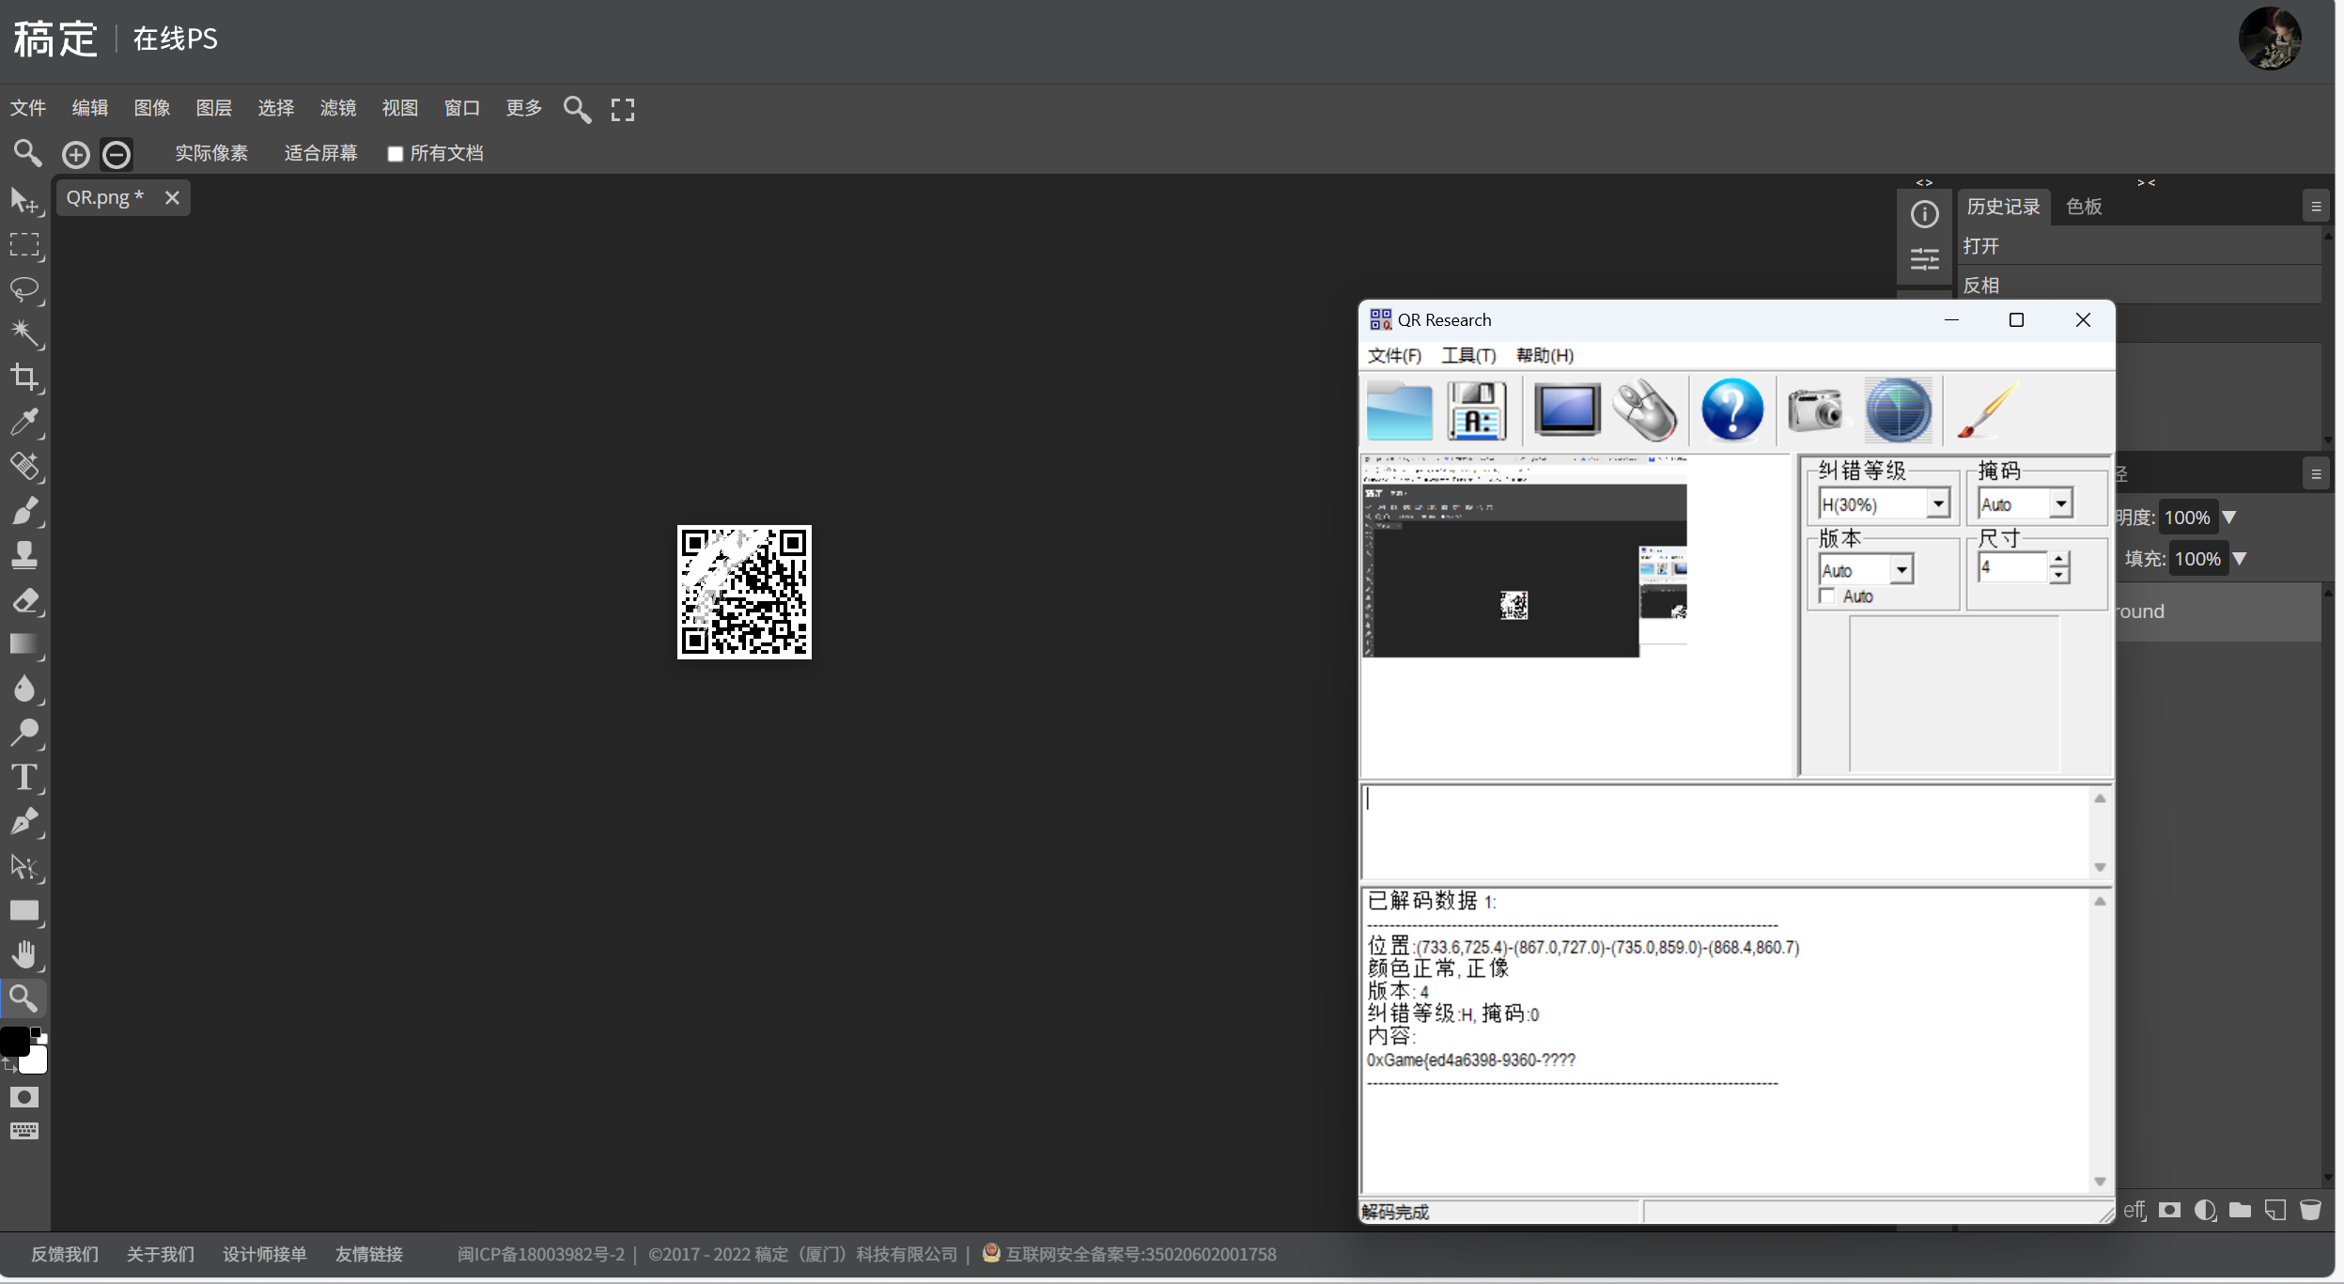Choose the Clone Stamp tool
The image size is (2344, 1284).
24,554
